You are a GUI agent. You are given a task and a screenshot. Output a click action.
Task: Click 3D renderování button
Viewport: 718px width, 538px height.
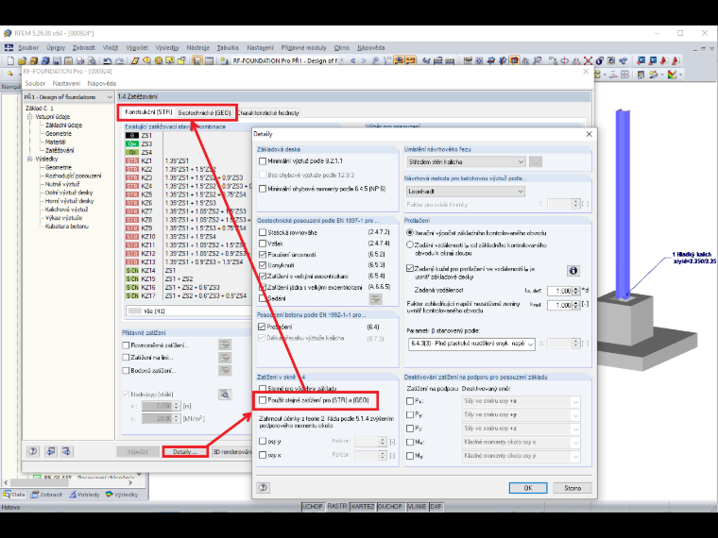click(231, 451)
